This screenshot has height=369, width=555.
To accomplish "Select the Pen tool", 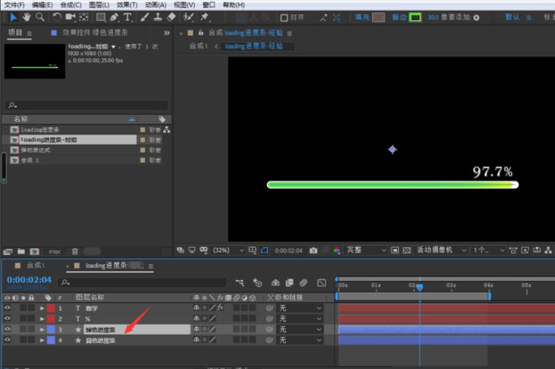I will [x=114, y=17].
